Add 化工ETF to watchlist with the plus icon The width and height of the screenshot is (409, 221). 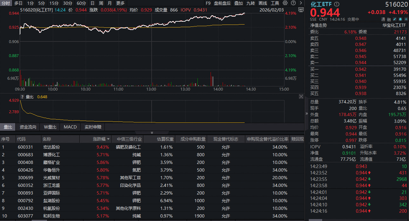tap(406, 19)
